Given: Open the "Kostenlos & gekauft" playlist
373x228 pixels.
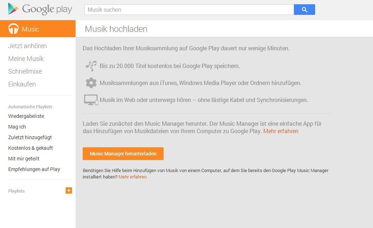Looking at the screenshot, I should click(x=31, y=148).
